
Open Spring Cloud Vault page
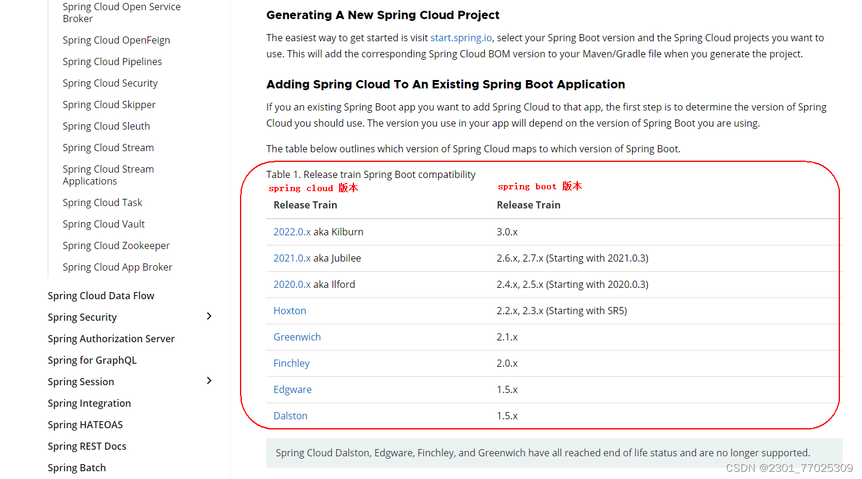click(x=104, y=224)
